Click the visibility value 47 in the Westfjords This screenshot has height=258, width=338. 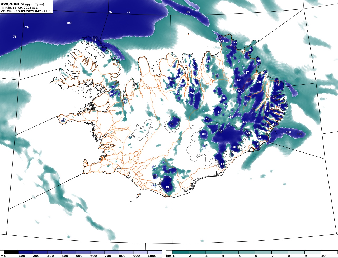point(95,40)
